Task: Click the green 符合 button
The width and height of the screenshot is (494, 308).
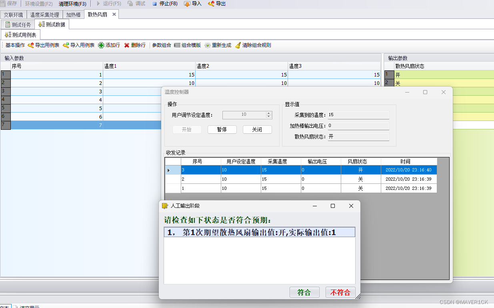Action: [x=304, y=292]
